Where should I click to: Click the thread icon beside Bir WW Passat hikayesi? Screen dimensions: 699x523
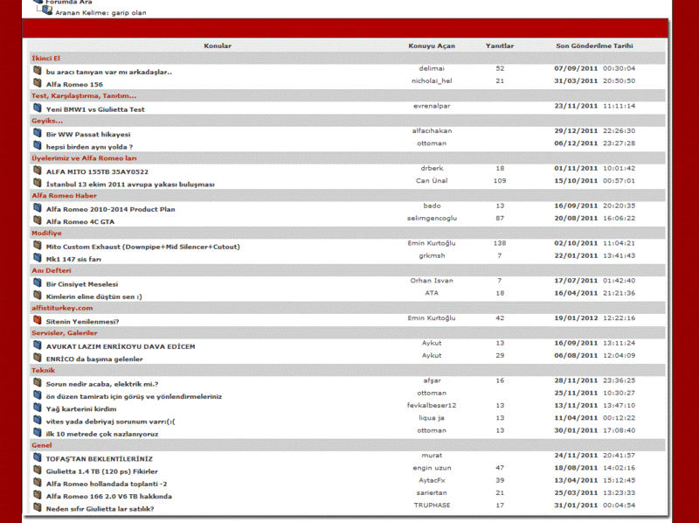tap(38, 134)
